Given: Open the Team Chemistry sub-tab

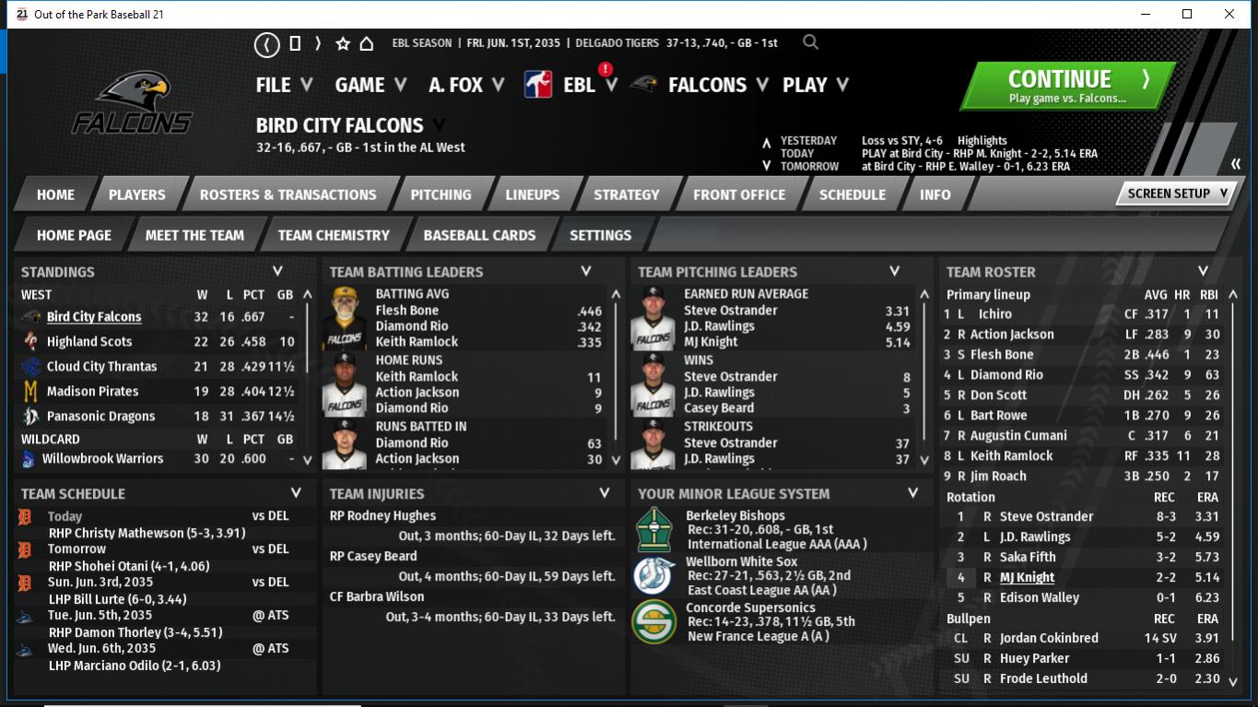Looking at the screenshot, I should pyautogui.click(x=334, y=235).
